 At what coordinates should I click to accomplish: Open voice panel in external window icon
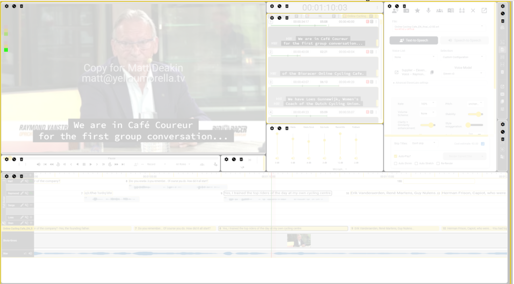[x=484, y=11]
